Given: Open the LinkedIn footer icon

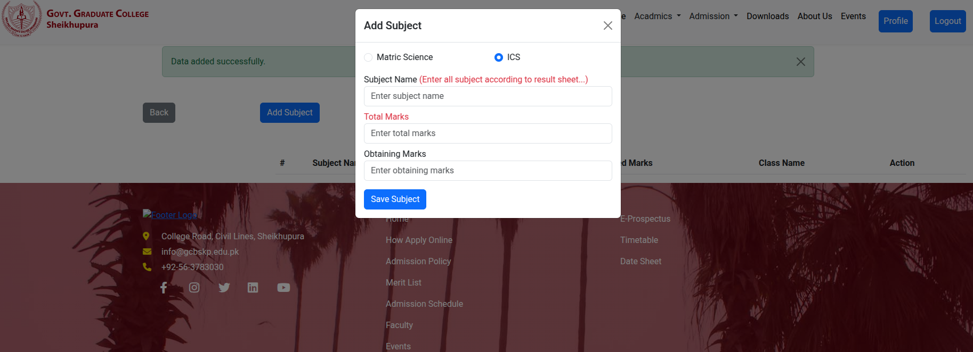Looking at the screenshot, I should (253, 288).
